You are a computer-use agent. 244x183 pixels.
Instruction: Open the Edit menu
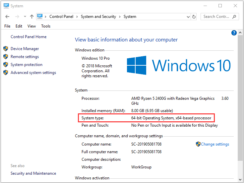pyautogui.click(x=19, y=26)
